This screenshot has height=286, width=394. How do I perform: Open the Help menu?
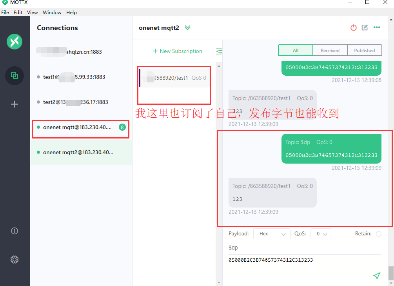coord(71,12)
